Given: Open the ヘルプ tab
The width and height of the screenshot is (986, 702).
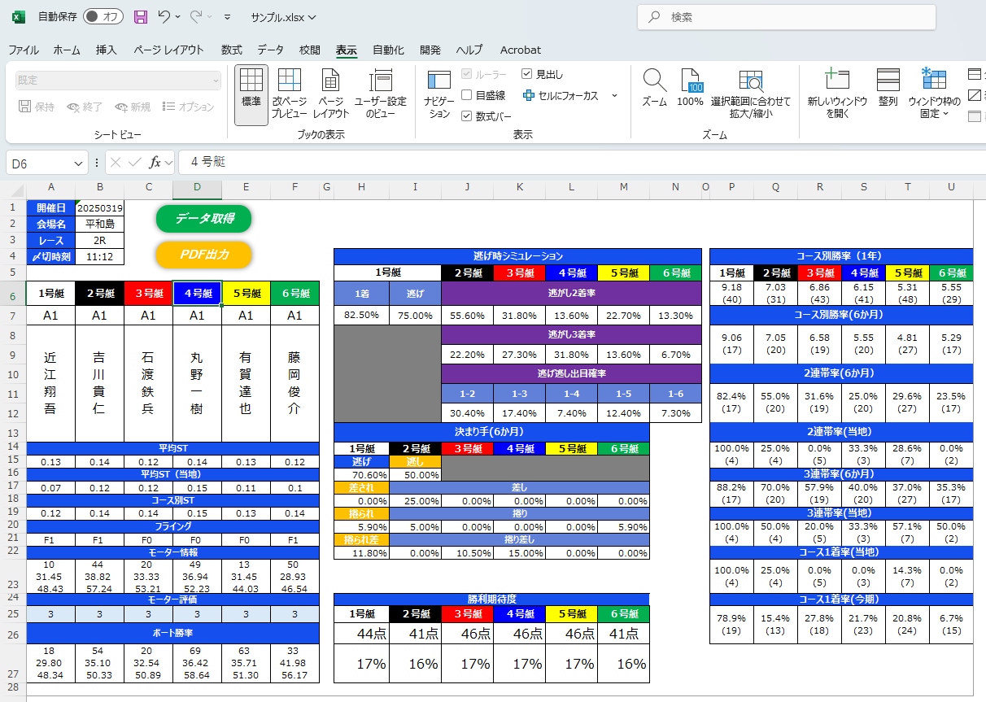Looking at the screenshot, I should coord(469,50).
